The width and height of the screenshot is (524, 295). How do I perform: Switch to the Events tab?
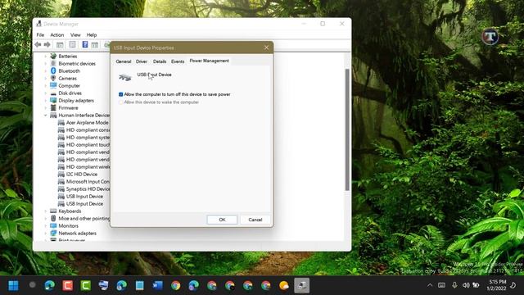[x=178, y=61]
